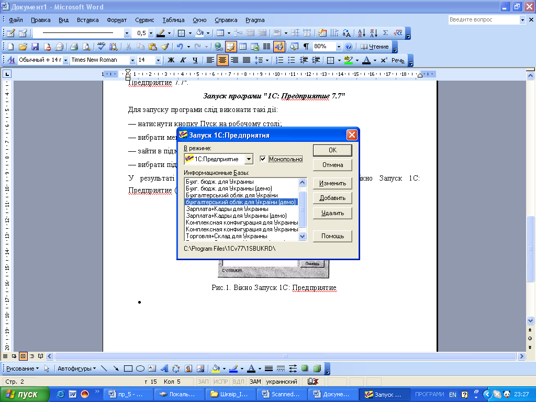This screenshot has width=536, height=402.
Task: Click the font color A button
Action: 366,60
